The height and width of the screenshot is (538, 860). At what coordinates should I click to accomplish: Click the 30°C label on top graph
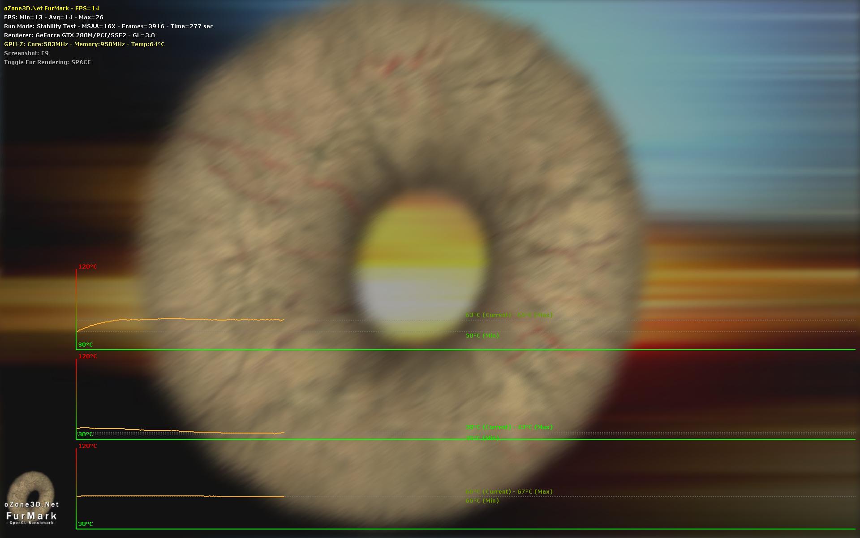[x=86, y=344]
